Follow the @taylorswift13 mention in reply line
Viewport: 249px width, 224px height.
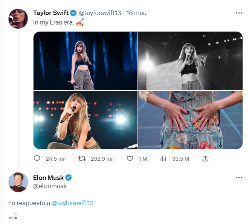point(72,203)
